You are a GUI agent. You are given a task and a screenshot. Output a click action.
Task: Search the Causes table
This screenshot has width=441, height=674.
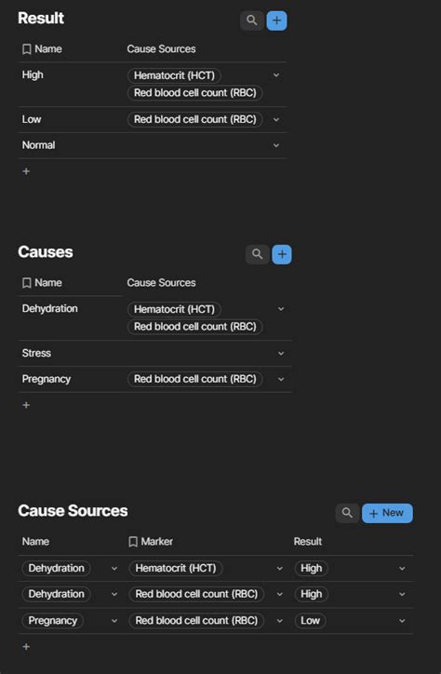(257, 254)
